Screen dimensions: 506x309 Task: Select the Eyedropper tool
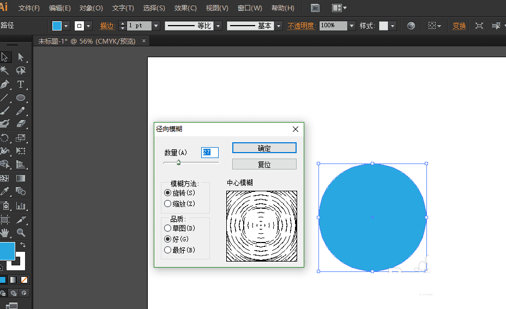pyautogui.click(x=4, y=191)
